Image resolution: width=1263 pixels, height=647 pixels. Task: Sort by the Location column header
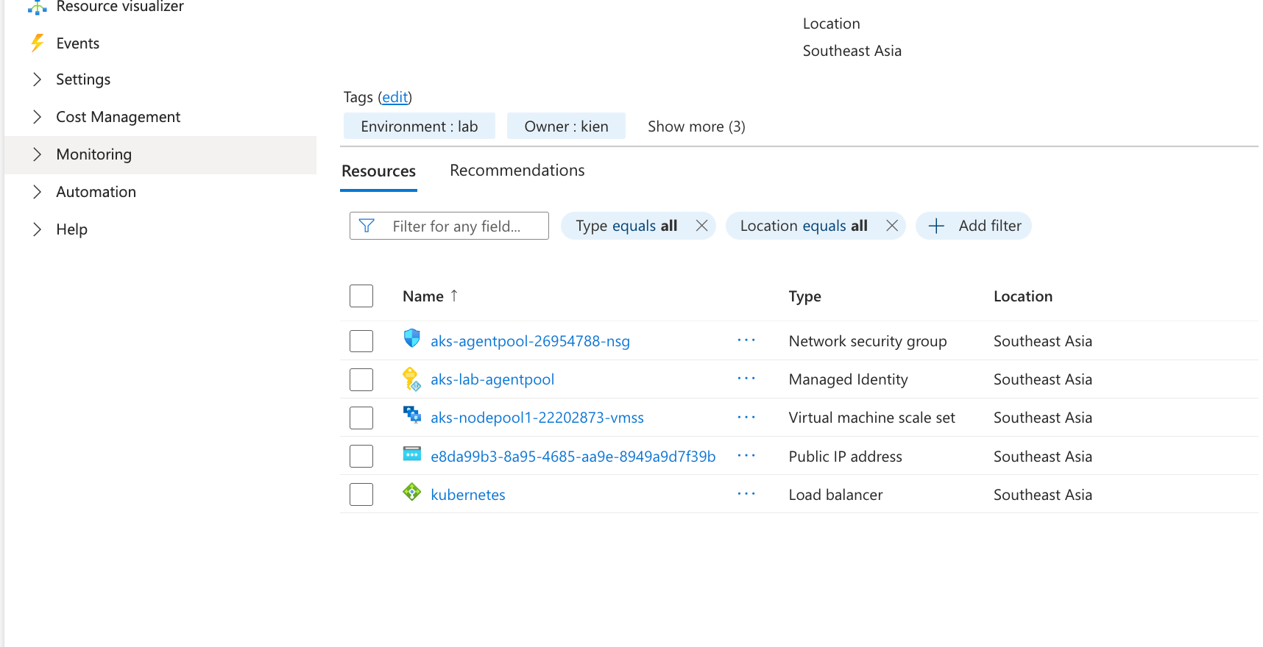tap(1023, 296)
